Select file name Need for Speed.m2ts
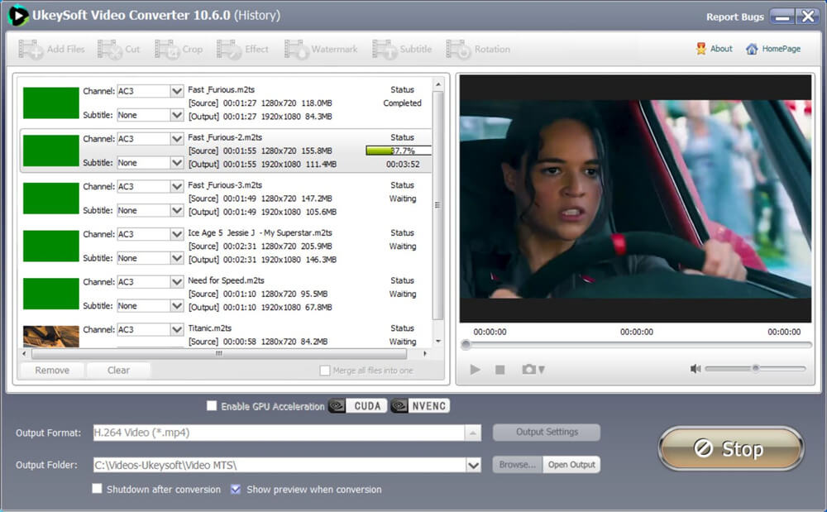Screen dimensions: 827x512 pos(226,280)
